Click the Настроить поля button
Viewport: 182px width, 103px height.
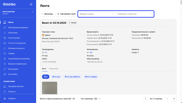tap(66, 14)
